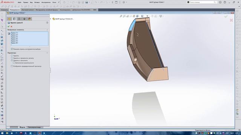This screenshot has height=135, width=241.
Task: Open the Файл menu
Action: coord(20,3)
